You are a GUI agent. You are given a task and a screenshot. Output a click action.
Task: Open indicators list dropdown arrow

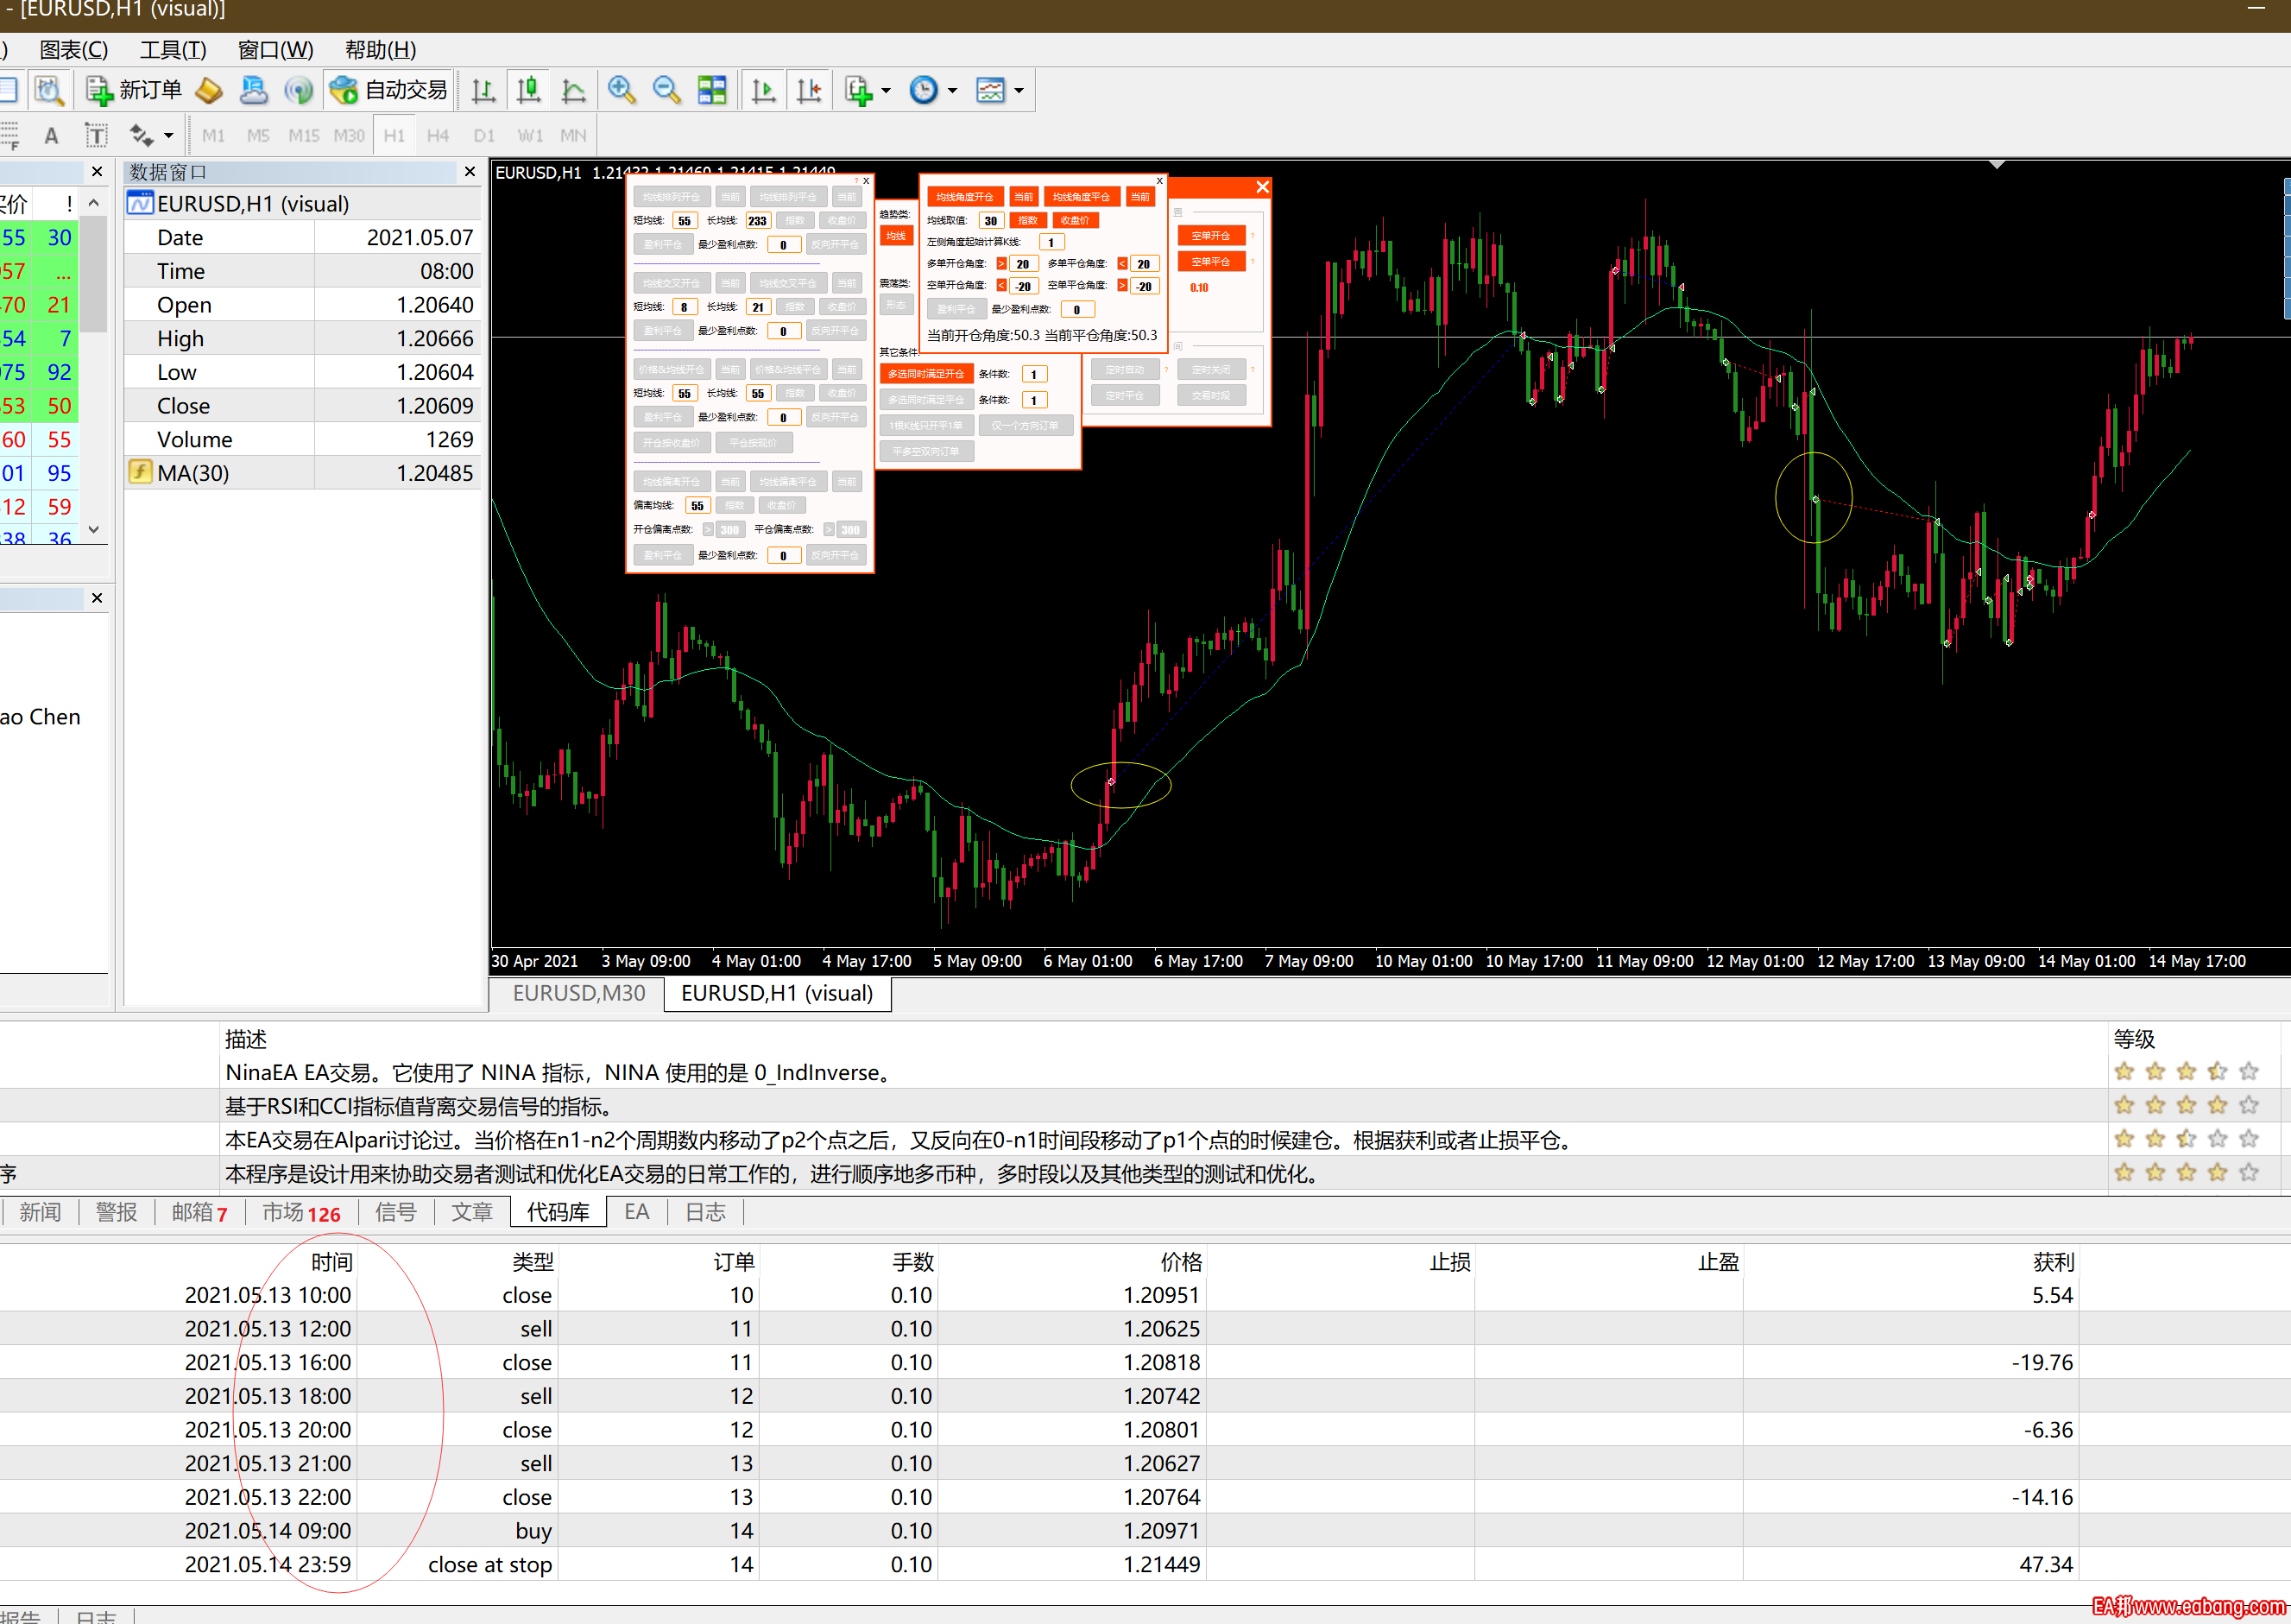coord(886,90)
